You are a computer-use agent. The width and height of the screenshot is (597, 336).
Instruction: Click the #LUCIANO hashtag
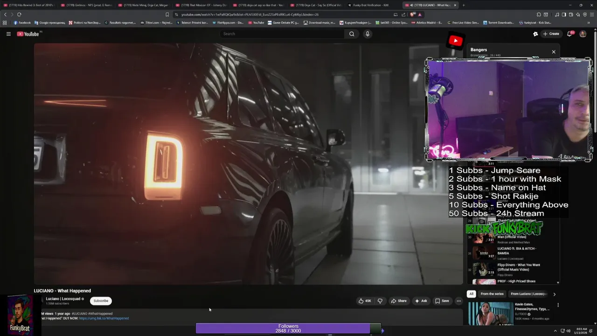click(79, 314)
